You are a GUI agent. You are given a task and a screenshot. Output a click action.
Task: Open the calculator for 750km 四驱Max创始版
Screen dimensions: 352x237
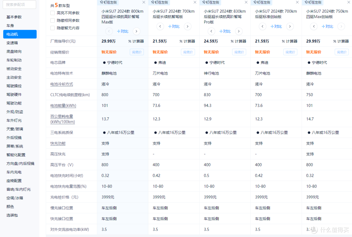(341, 41)
